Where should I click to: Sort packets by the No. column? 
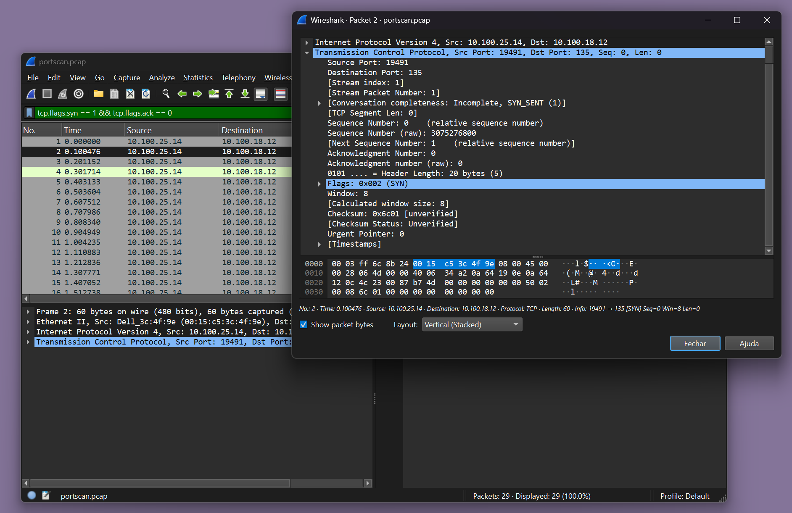pos(41,130)
